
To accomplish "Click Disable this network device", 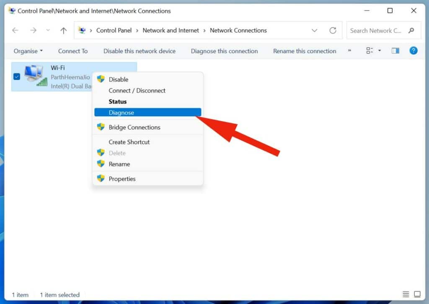I will pyautogui.click(x=140, y=51).
